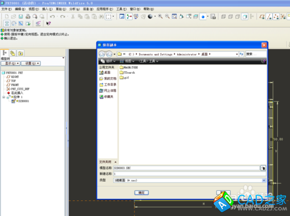Open the dropdown arrow beside selection box tool
Viewport: 290px width, 216px height.
[113, 17]
